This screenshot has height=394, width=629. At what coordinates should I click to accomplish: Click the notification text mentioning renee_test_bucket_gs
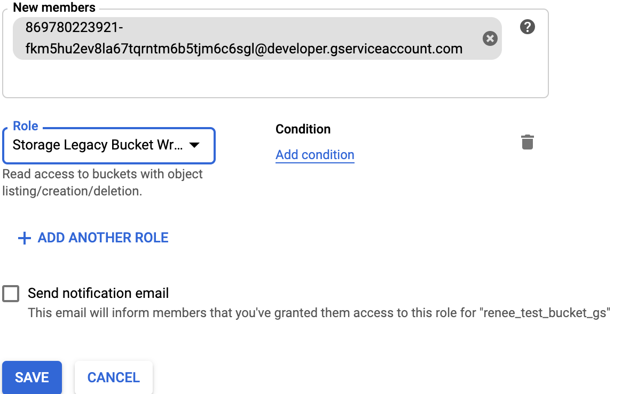pos(319,313)
